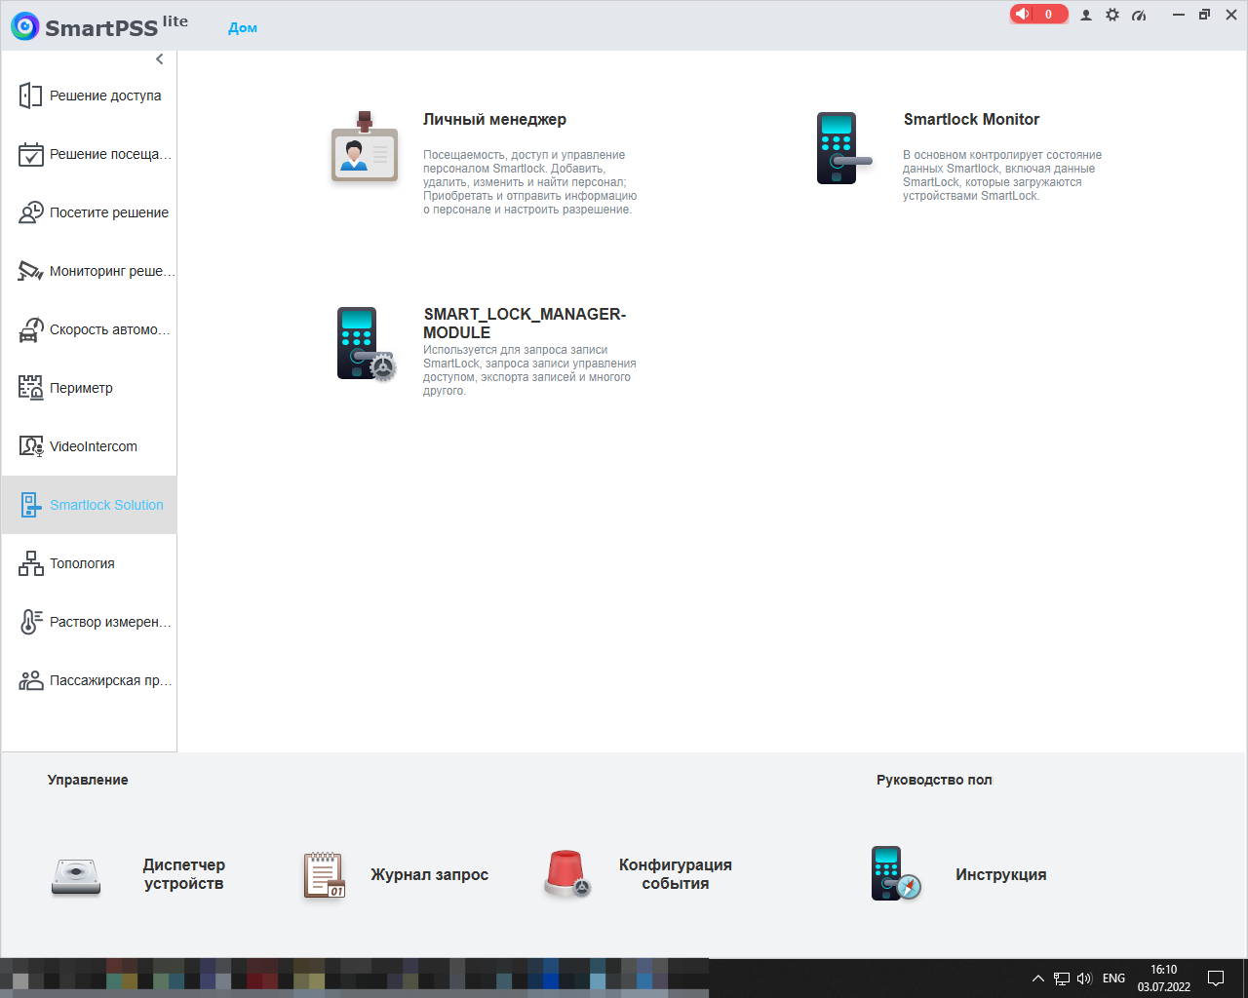Open Smartlock Monitor lock icon
Image resolution: width=1248 pixels, height=998 pixels.
click(x=842, y=148)
